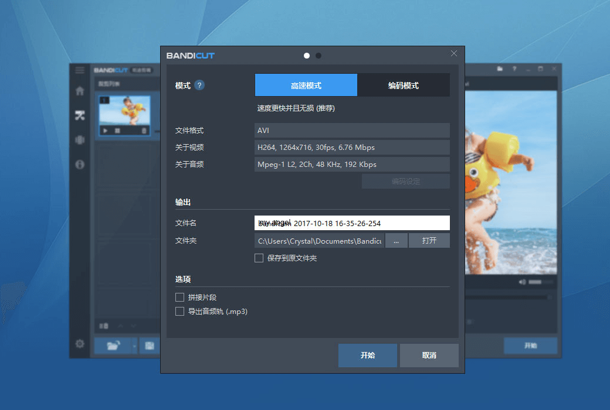Screen dimensions: 610x410
Task: Go to Home in background window sidebar
Action: click(80, 91)
